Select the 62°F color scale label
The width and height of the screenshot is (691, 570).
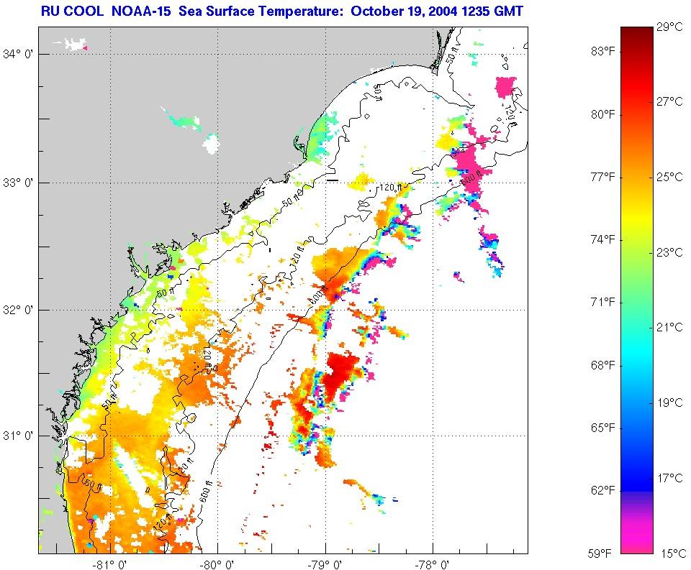[x=602, y=490]
